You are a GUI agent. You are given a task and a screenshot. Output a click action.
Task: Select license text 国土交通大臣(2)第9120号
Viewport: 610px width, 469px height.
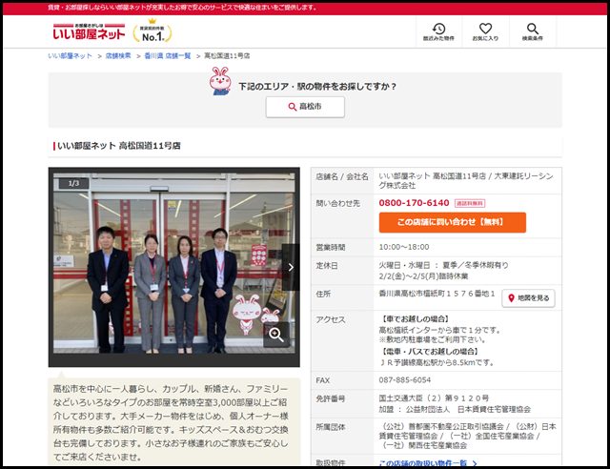(434, 398)
